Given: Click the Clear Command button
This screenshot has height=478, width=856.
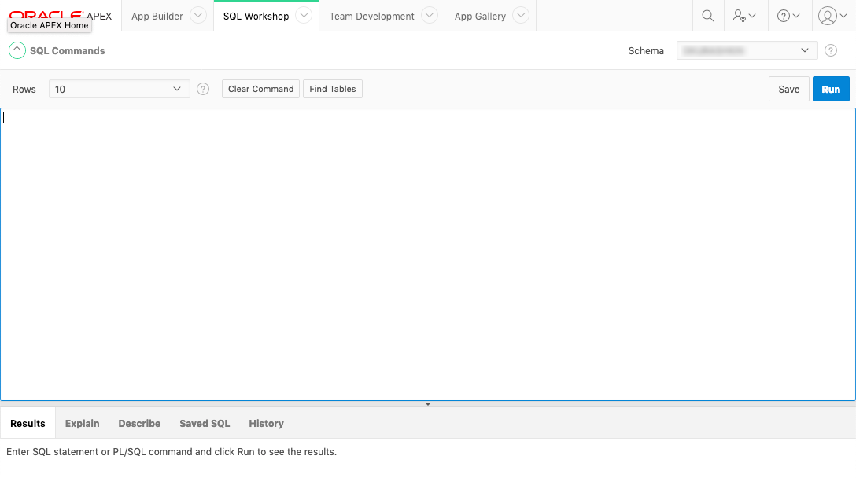Looking at the screenshot, I should click(x=260, y=89).
